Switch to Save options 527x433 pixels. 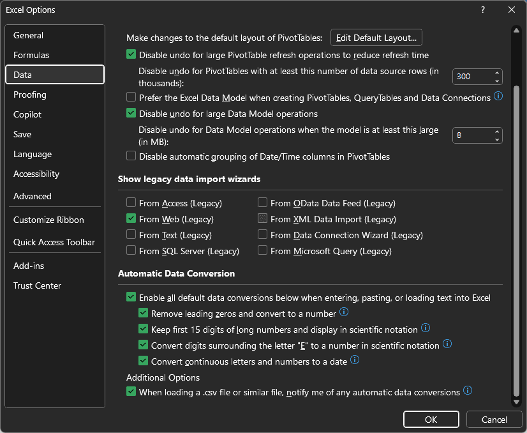(x=55, y=134)
